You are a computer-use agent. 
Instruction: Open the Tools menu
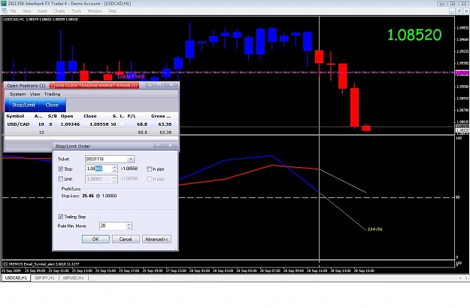tap(76, 11)
